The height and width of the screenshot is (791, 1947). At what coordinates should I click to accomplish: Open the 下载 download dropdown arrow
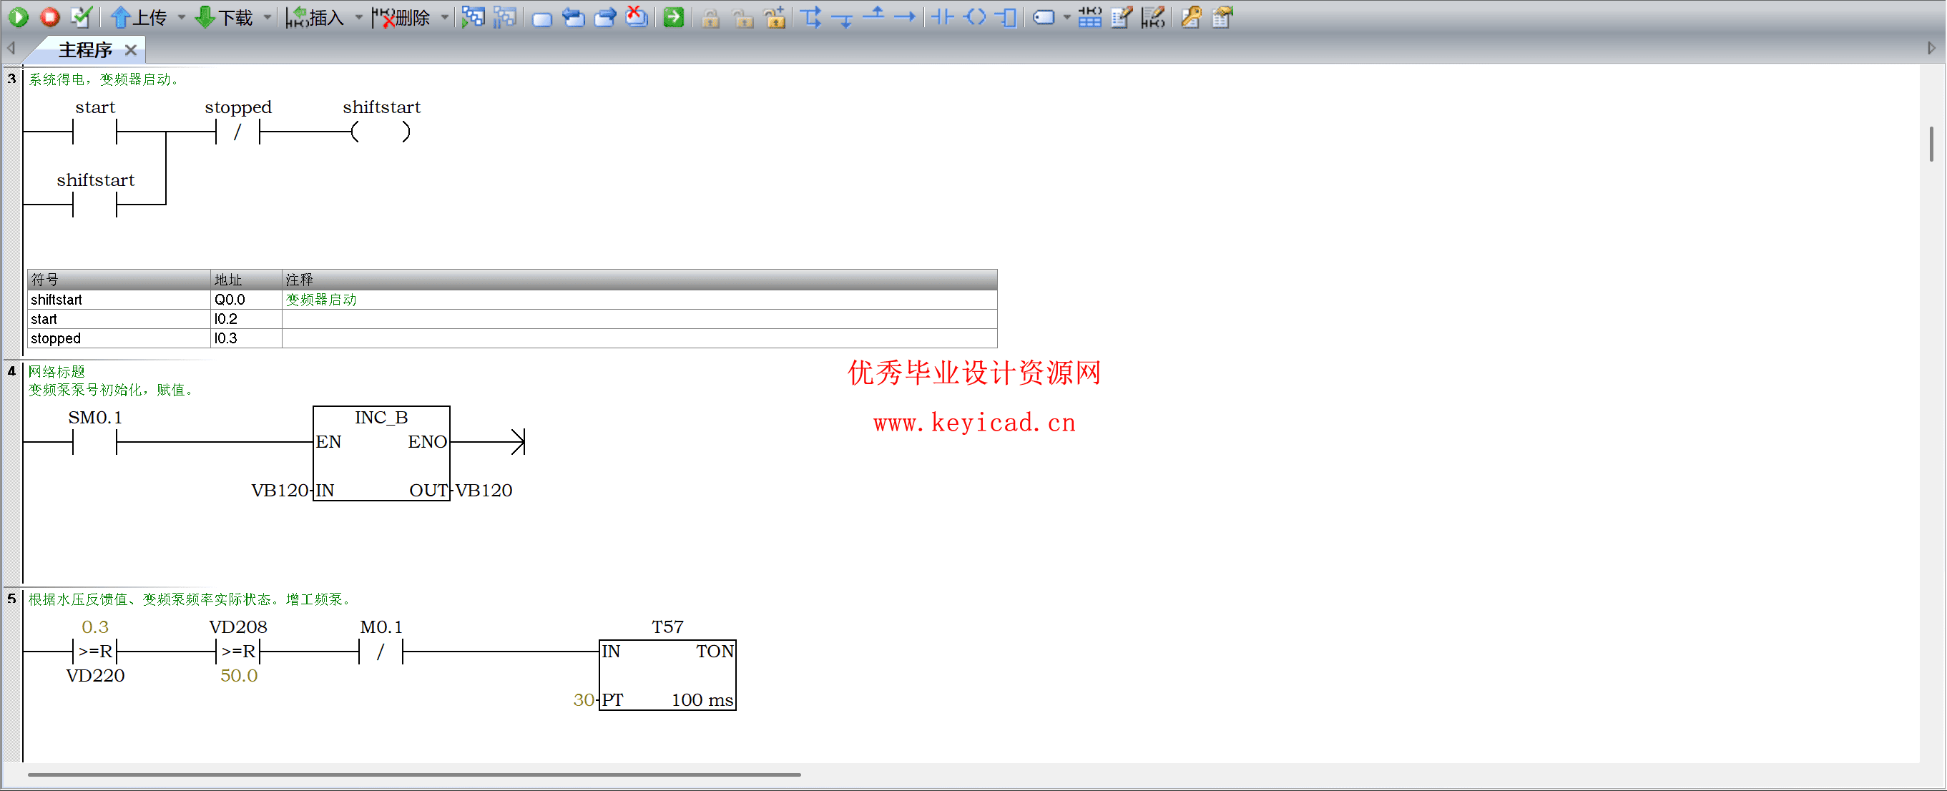click(x=268, y=16)
